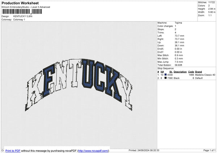Click the 'Colorway 1' value
The height and width of the screenshot is (153, 217).
pyautogui.click(x=19, y=19)
